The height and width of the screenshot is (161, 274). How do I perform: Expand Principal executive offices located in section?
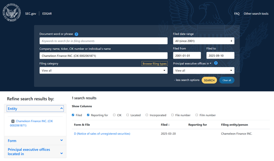click(35, 152)
